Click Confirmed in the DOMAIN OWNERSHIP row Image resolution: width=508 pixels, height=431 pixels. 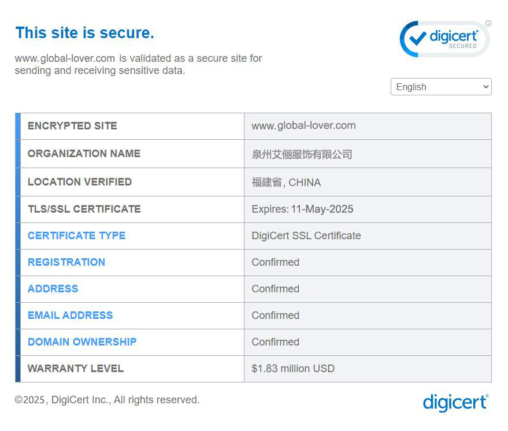coord(275,341)
